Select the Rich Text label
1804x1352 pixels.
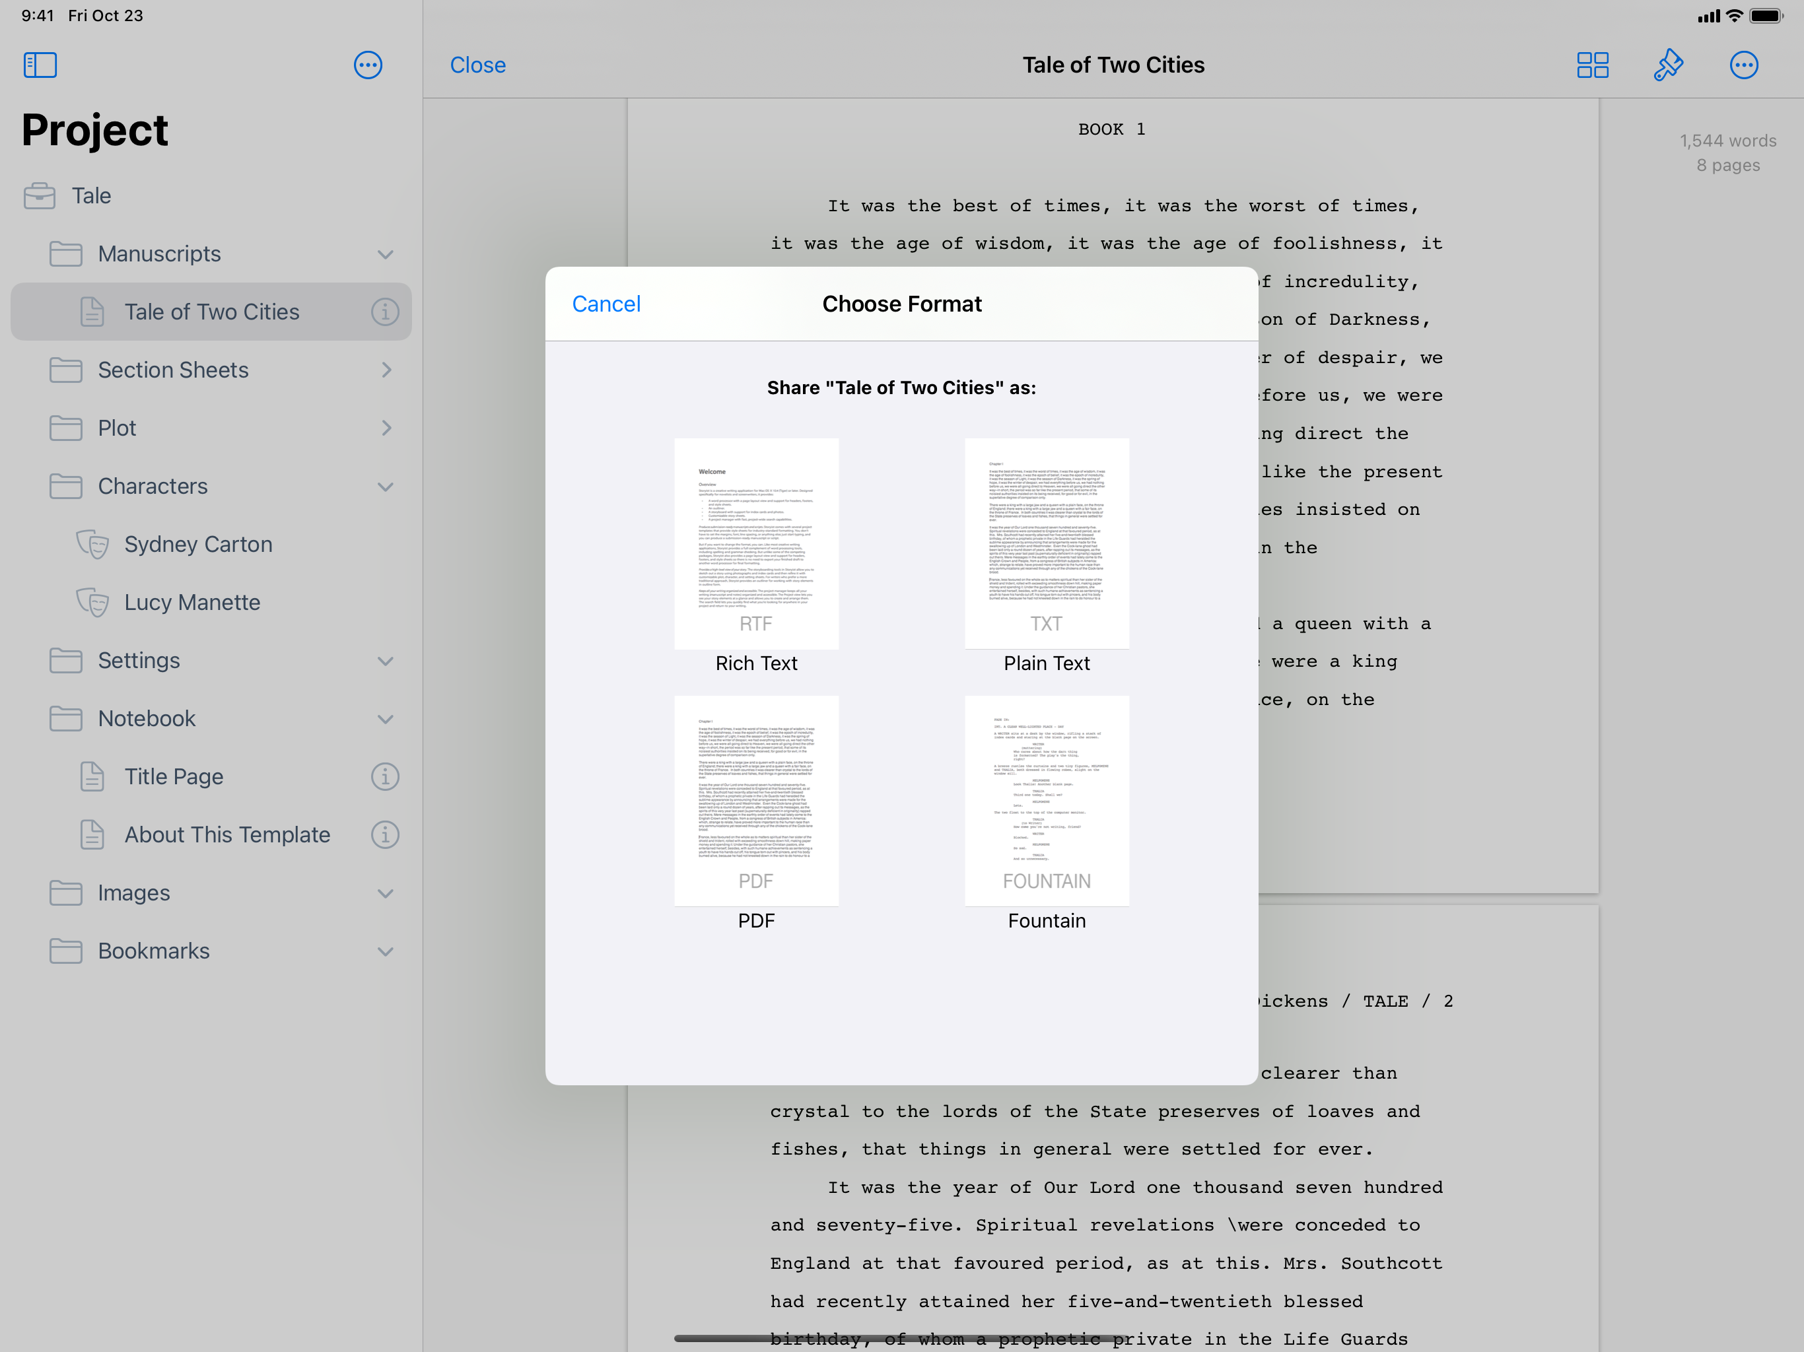pyautogui.click(x=756, y=663)
